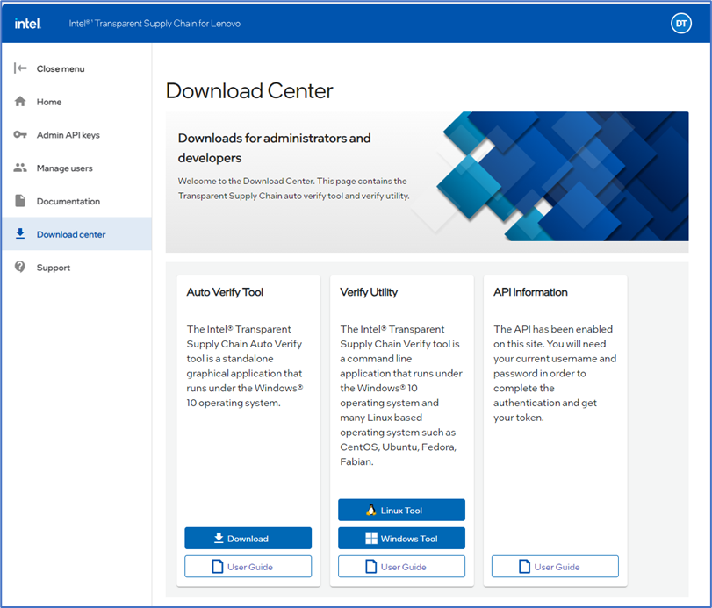This screenshot has height=608, width=712.
Task: Open the Auto Verify Tool User Guide
Action: click(x=248, y=566)
